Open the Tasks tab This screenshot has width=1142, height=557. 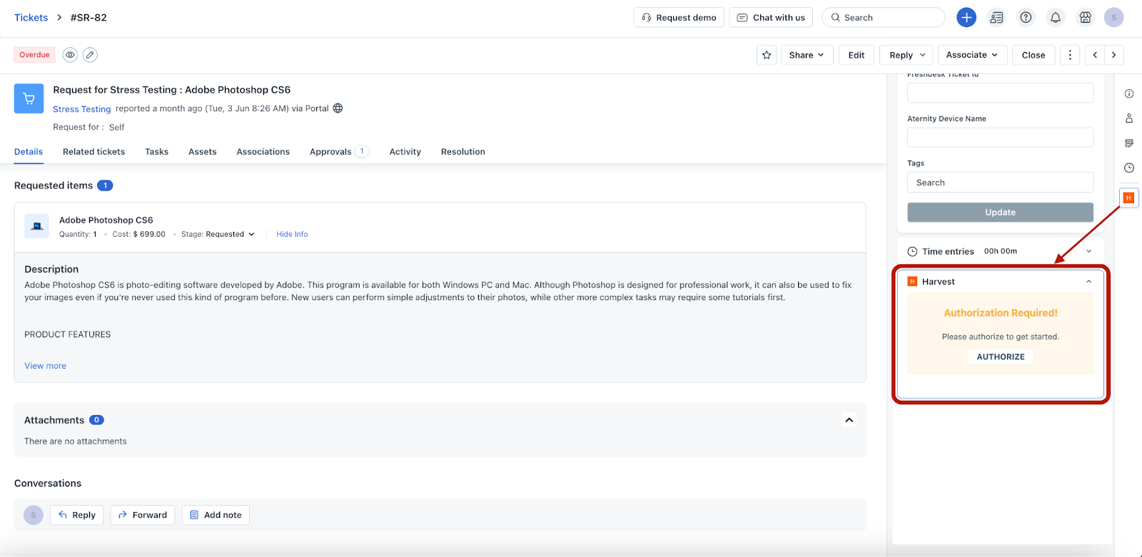pos(156,152)
